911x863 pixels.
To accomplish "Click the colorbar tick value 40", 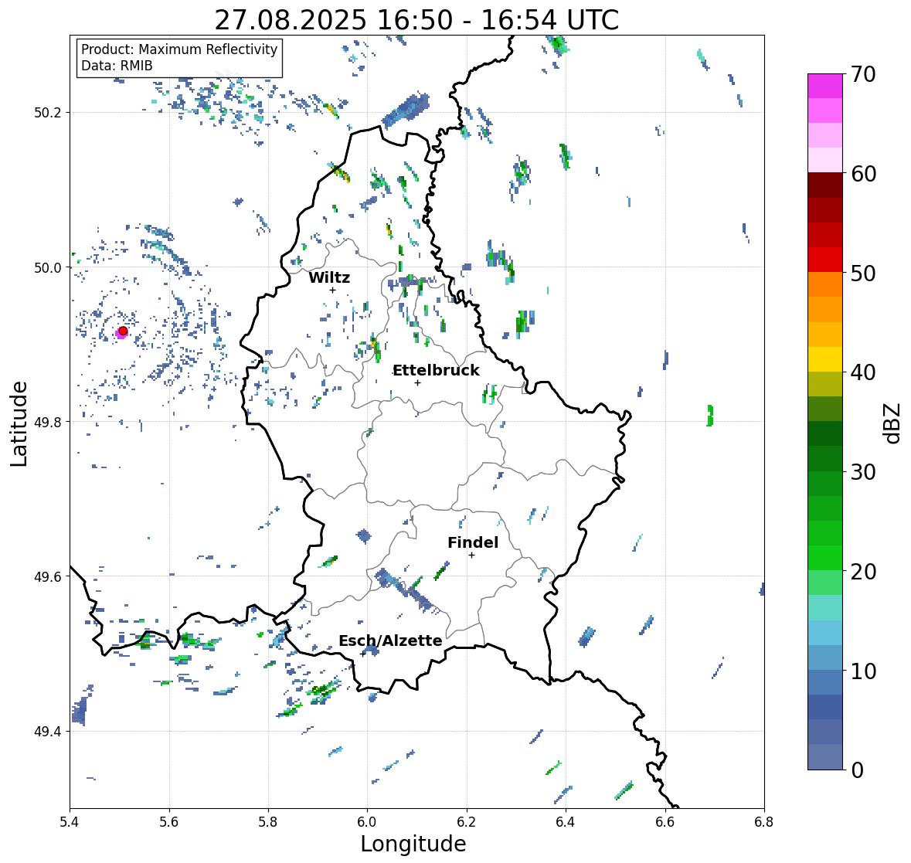I will pyautogui.click(x=863, y=372).
